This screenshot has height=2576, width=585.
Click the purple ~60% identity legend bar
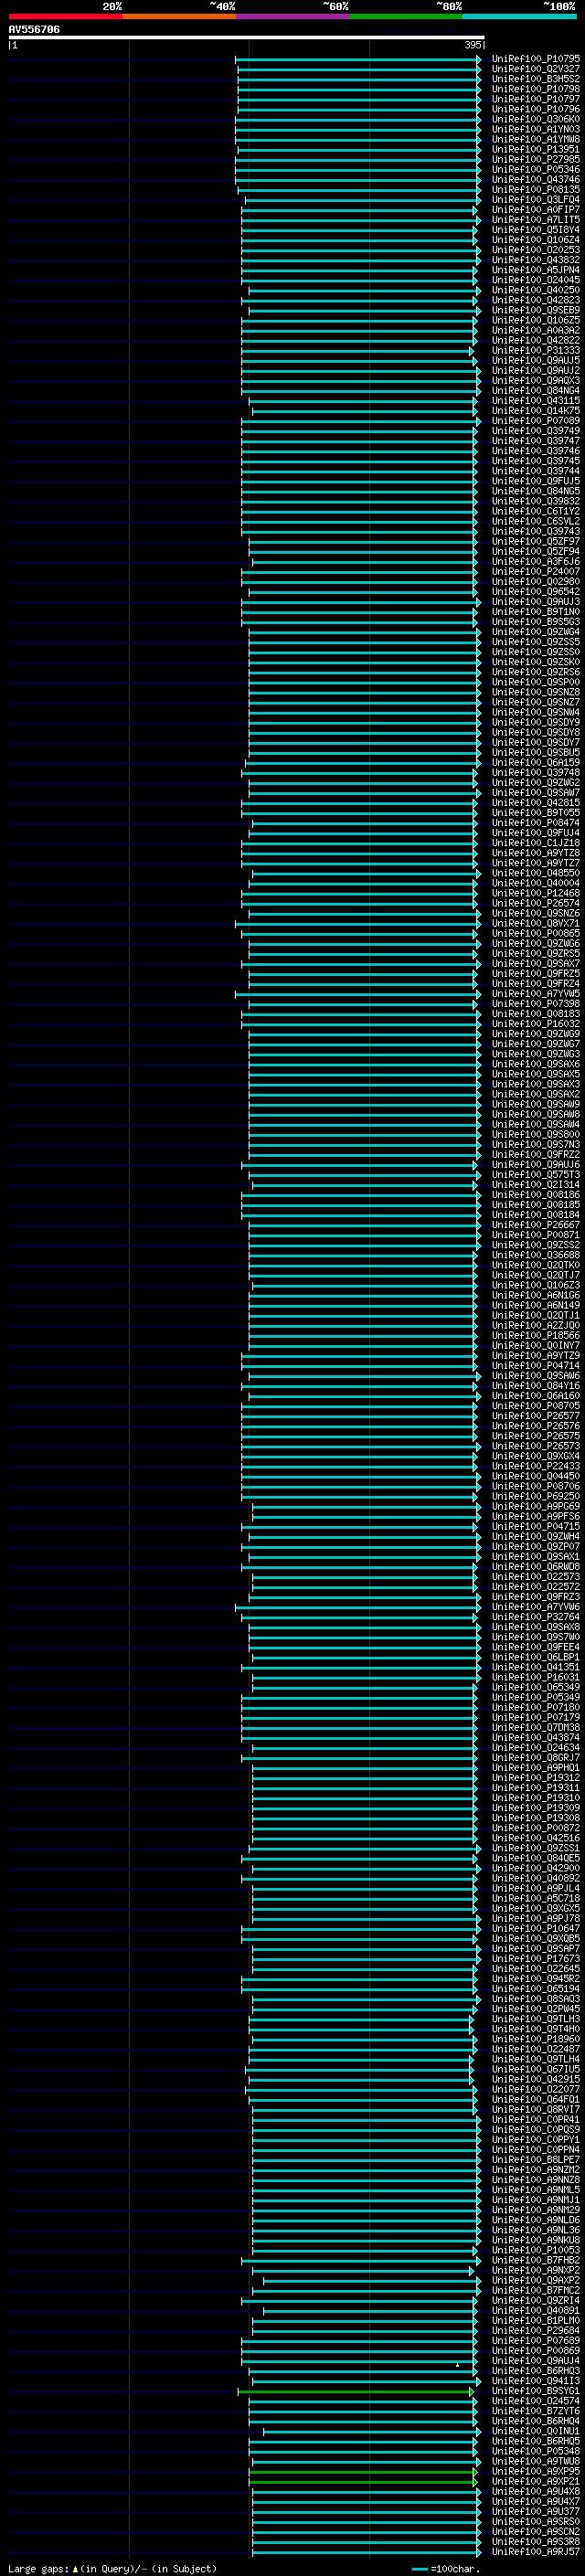pos(292,16)
